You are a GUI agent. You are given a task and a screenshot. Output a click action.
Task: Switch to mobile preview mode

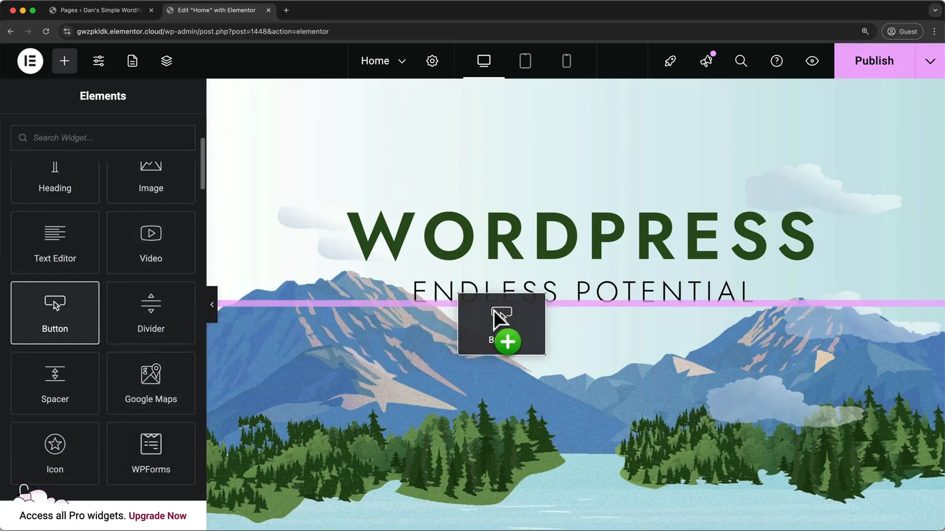tap(566, 61)
